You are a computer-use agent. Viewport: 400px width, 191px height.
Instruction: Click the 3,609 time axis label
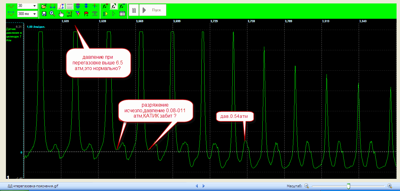[65, 21]
